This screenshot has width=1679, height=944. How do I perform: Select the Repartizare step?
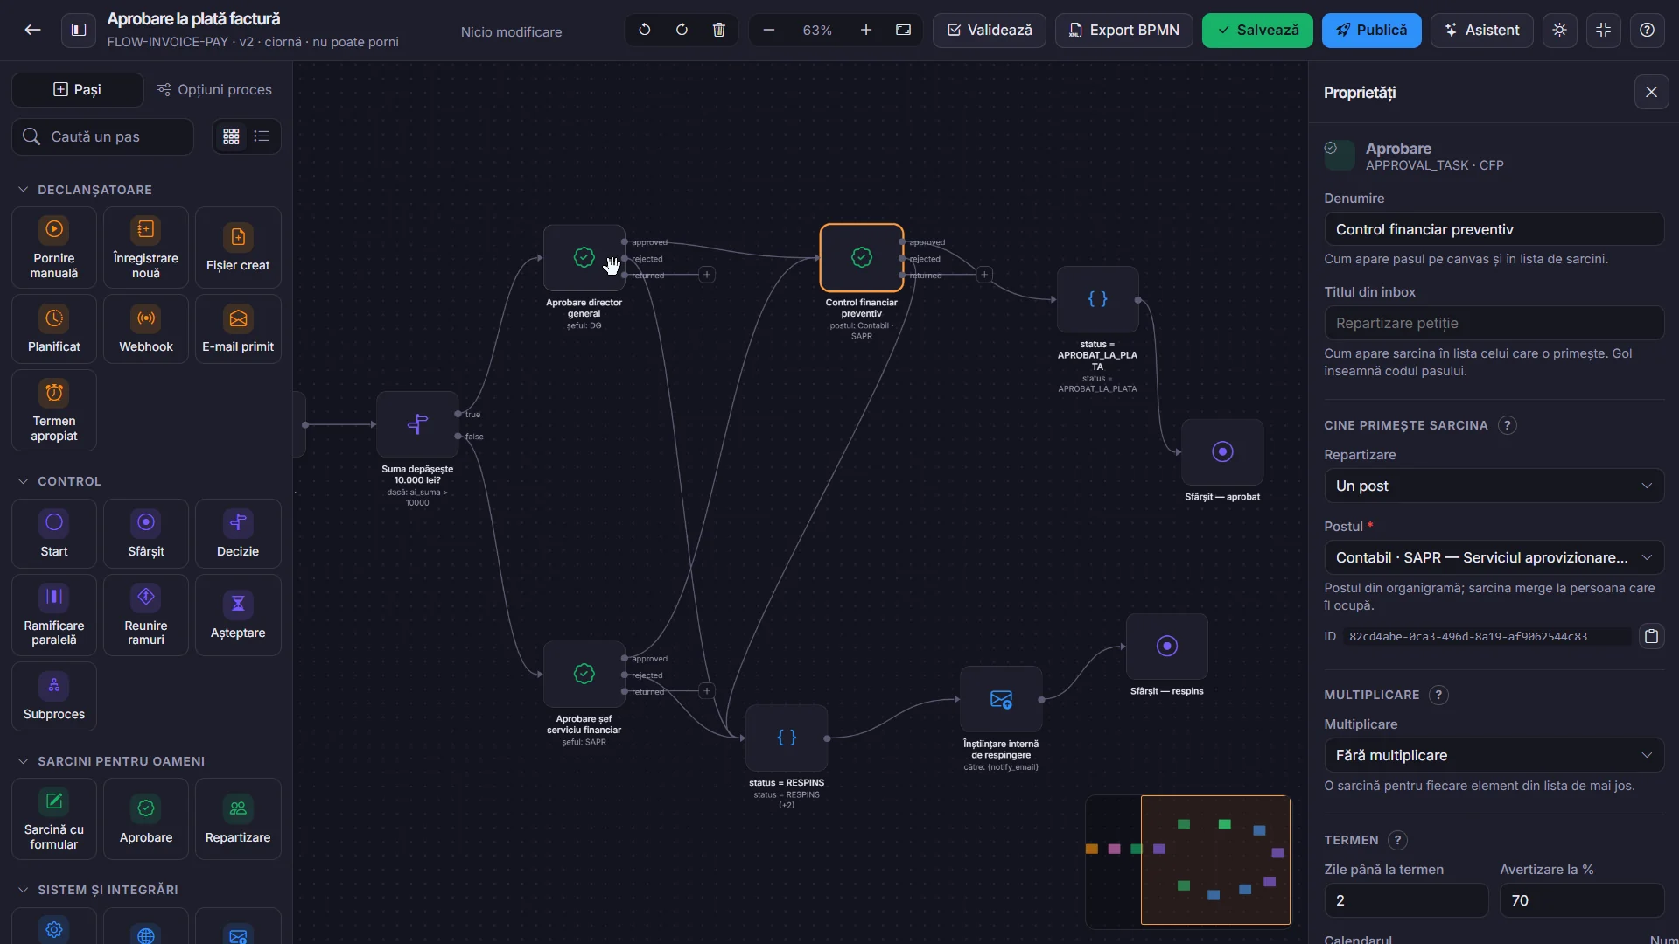point(238,820)
